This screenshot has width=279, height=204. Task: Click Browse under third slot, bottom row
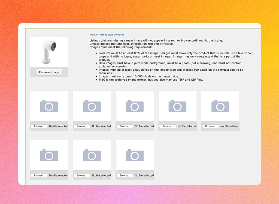coord(125,175)
